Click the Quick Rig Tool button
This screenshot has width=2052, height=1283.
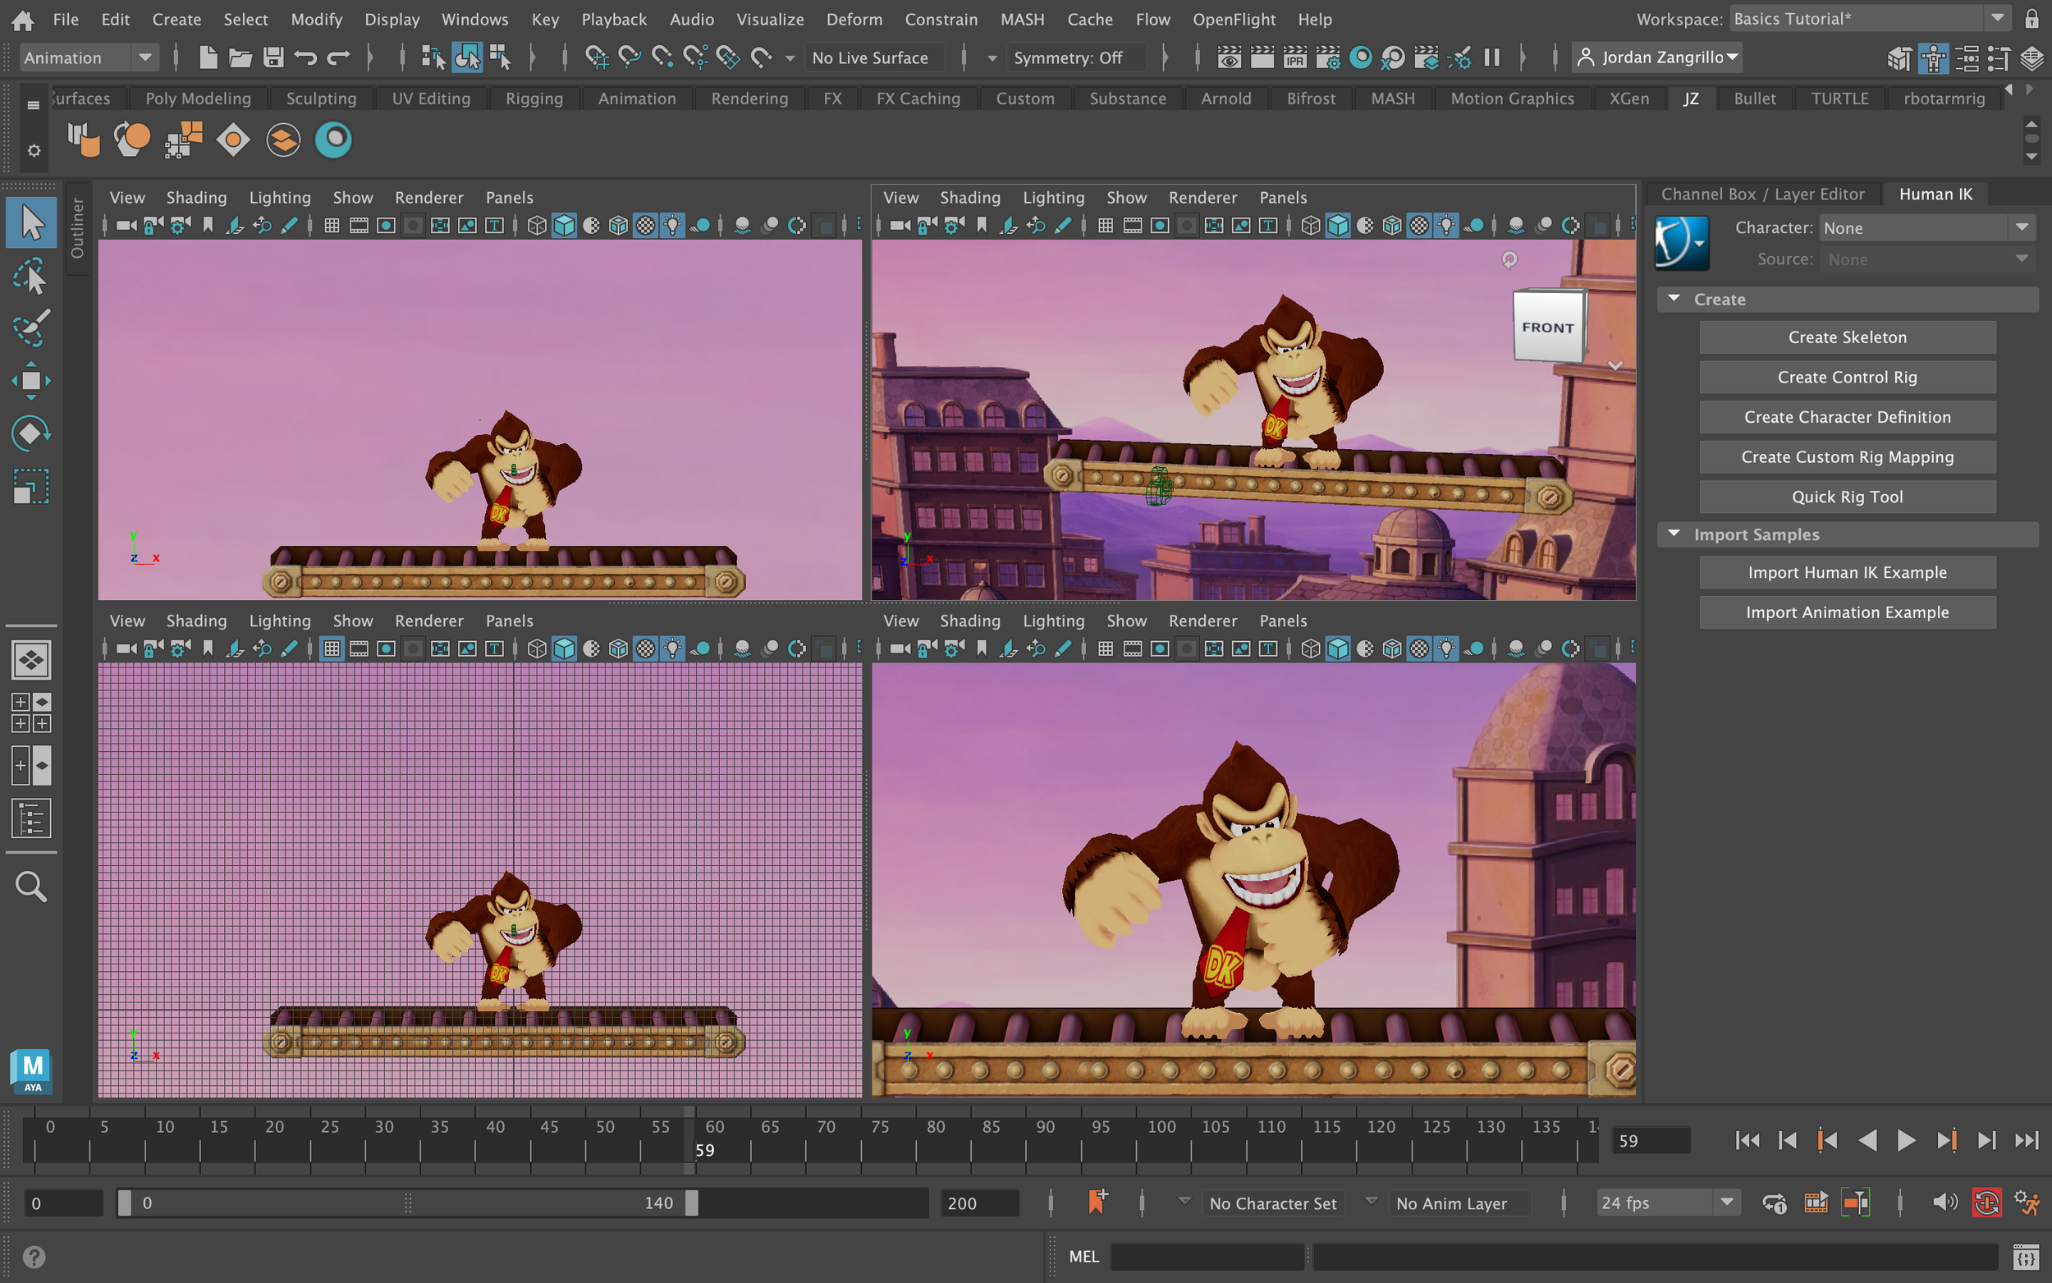1847,497
